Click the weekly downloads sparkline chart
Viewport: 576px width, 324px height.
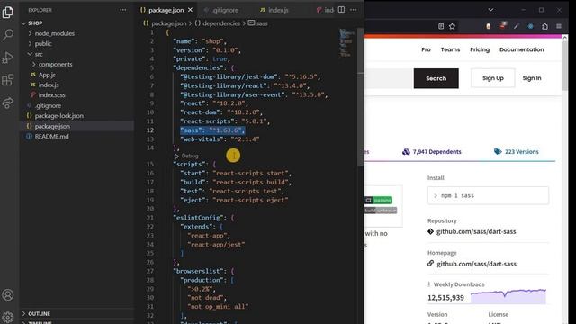click(508, 296)
